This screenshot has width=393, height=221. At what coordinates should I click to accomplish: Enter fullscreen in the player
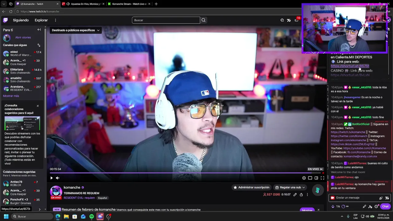coord(322,178)
